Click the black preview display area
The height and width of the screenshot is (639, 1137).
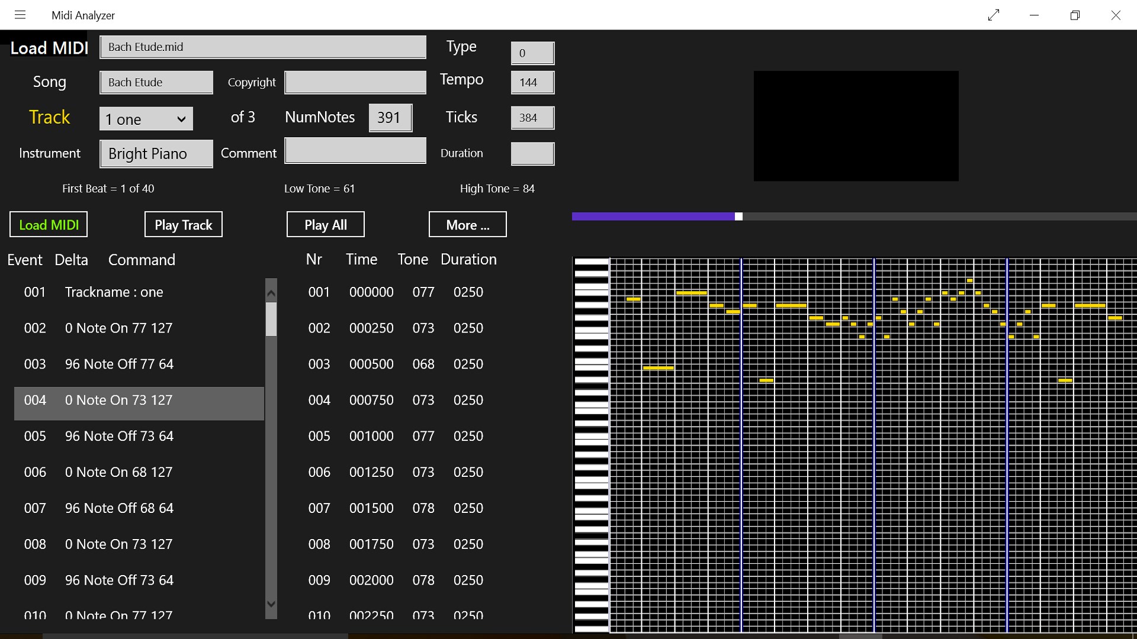click(856, 126)
